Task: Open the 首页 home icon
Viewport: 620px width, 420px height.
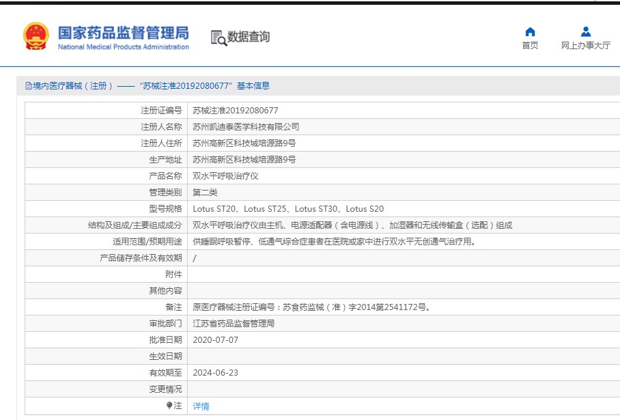Action: [530, 31]
